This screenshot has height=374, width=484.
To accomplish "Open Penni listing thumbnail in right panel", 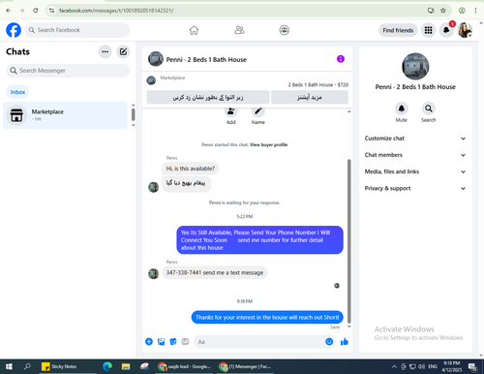I will (x=415, y=66).
